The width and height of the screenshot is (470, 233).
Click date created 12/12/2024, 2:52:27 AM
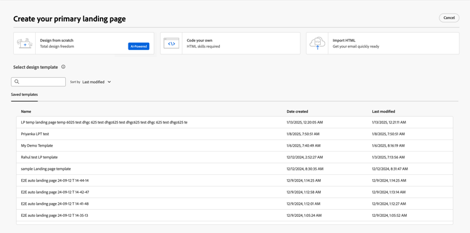(305, 157)
